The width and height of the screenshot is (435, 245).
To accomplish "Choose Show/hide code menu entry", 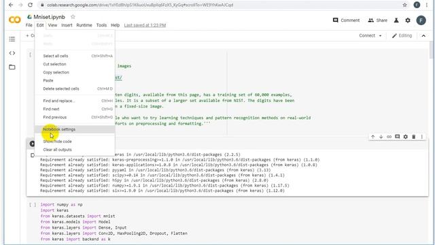I will (75, 142).
